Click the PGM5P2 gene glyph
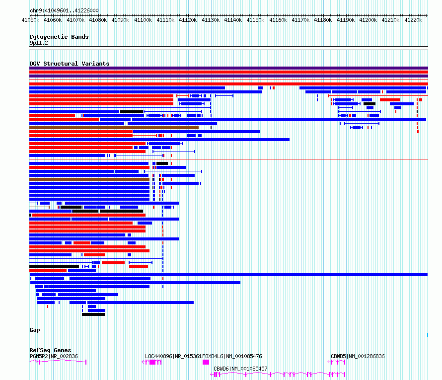 click(58, 362)
